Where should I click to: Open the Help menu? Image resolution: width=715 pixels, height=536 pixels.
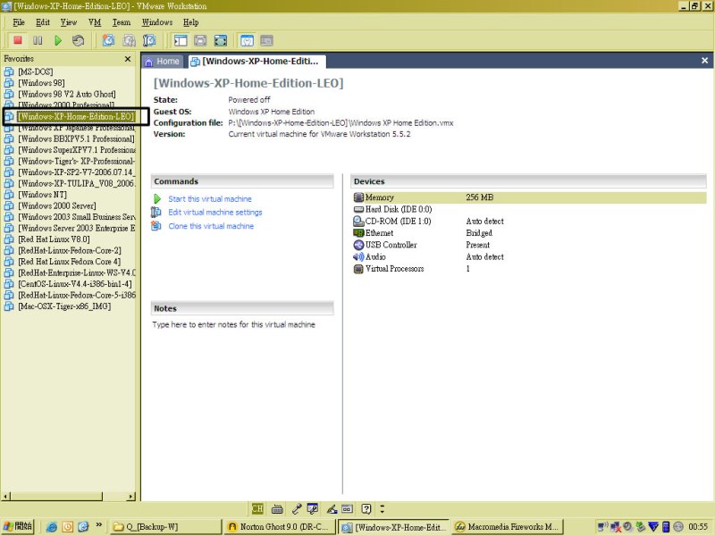(191, 22)
